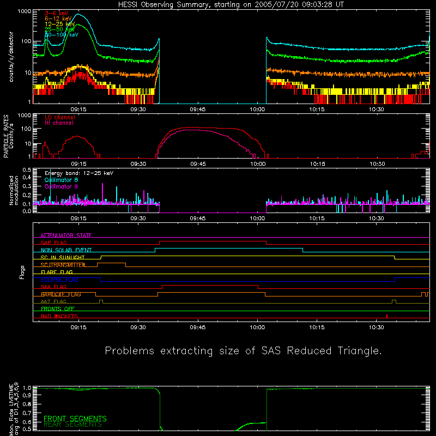Screen dimensions: 436x436
Task: Click the 10:30 time label below the particle rates plot
Action: tap(377, 164)
